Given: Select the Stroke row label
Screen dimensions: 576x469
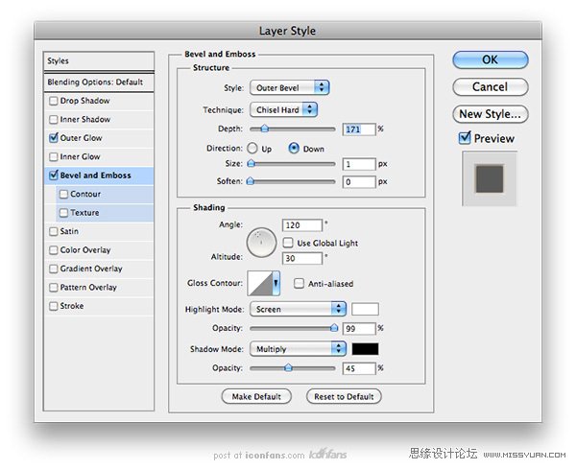Looking at the screenshot, I should [x=72, y=306].
